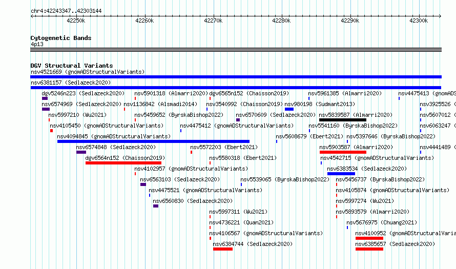Open nsv5608679 (Ebert2021) label
The height and width of the screenshot is (269, 456).
[x=309, y=136]
